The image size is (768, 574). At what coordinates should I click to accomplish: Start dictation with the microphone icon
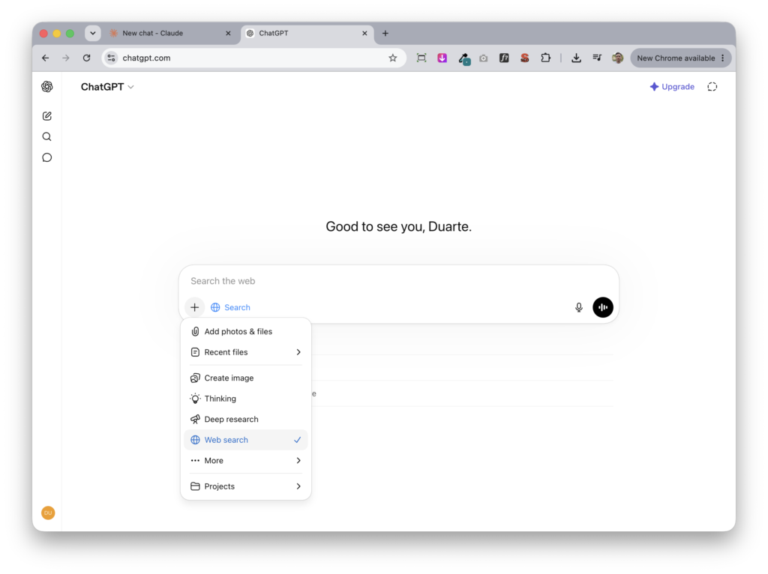pyautogui.click(x=578, y=307)
